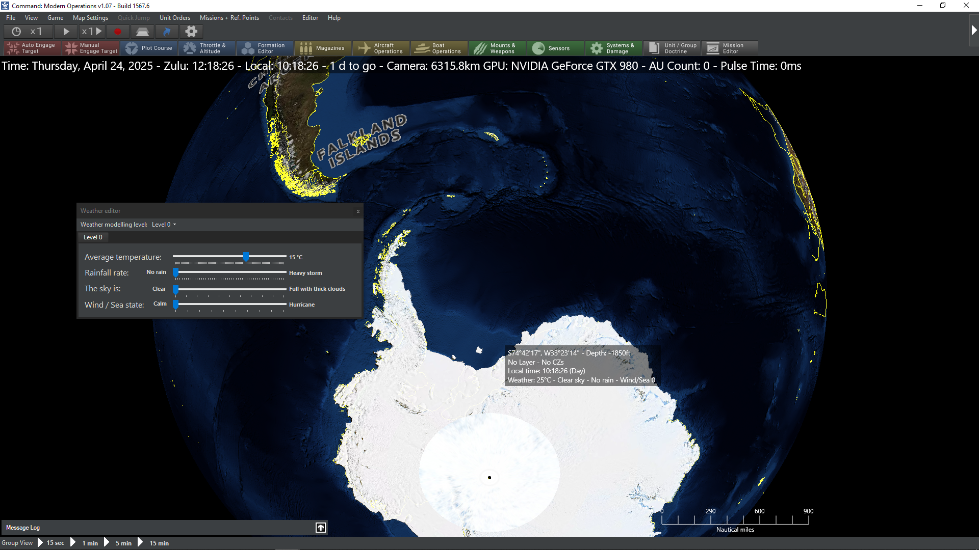Viewport: 979px width, 550px height.
Task: Click the red record button
Action: click(118, 32)
